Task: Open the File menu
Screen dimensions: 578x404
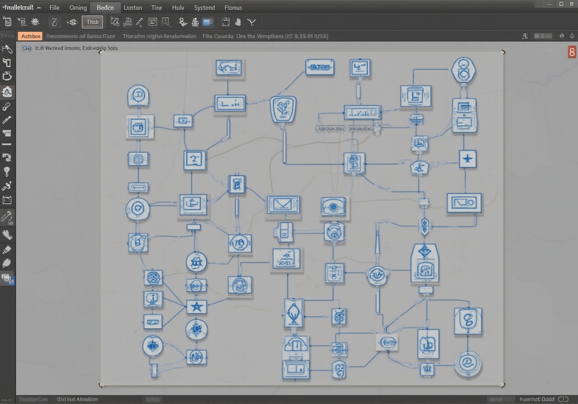Action: (x=54, y=7)
